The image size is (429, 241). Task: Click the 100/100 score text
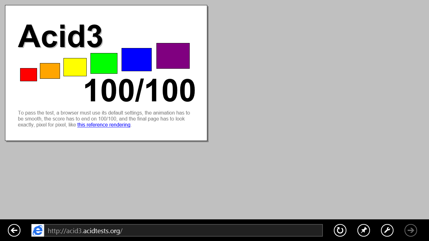(x=140, y=91)
